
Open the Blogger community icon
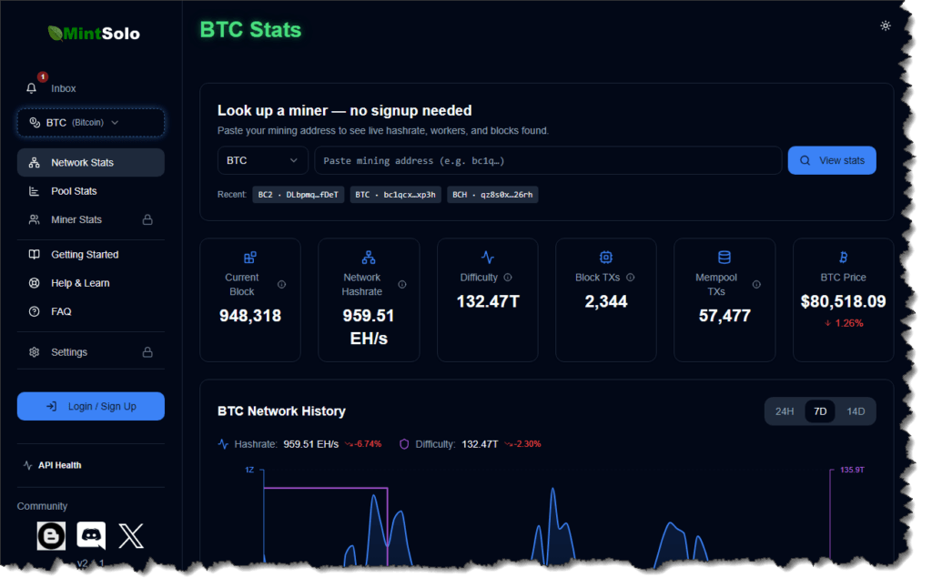[x=51, y=536]
